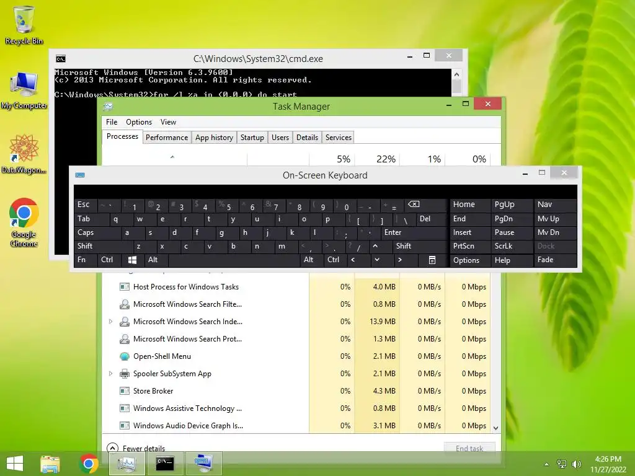Click the Name column sort arrow
The width and height of the screenshot is (635, 476).
(172, 157)
